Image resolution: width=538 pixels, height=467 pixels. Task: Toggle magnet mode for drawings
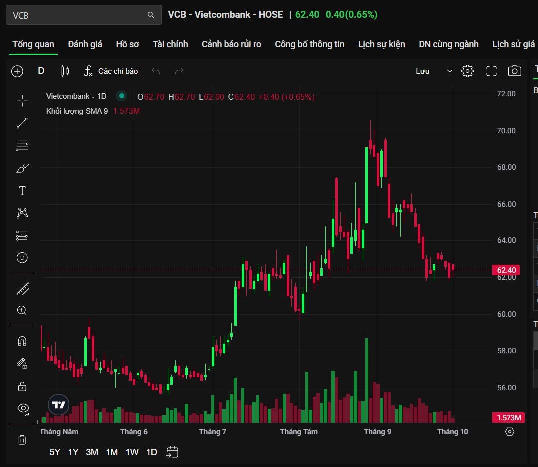click(22, 341)
